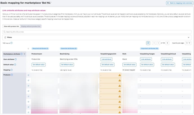194x115 pixels.
Task: Go to the previous page with left arrow
Action: [154, 43]
